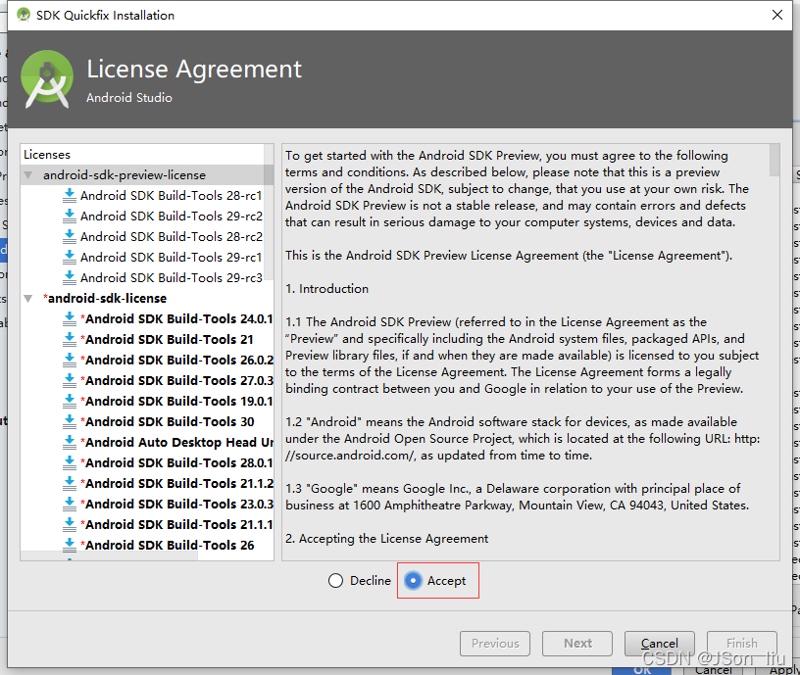Select *Android SDK Build-Tools 26.0.2 item
Image resolution: width=800 pixels, height=675 pixels.
[176, 360]
